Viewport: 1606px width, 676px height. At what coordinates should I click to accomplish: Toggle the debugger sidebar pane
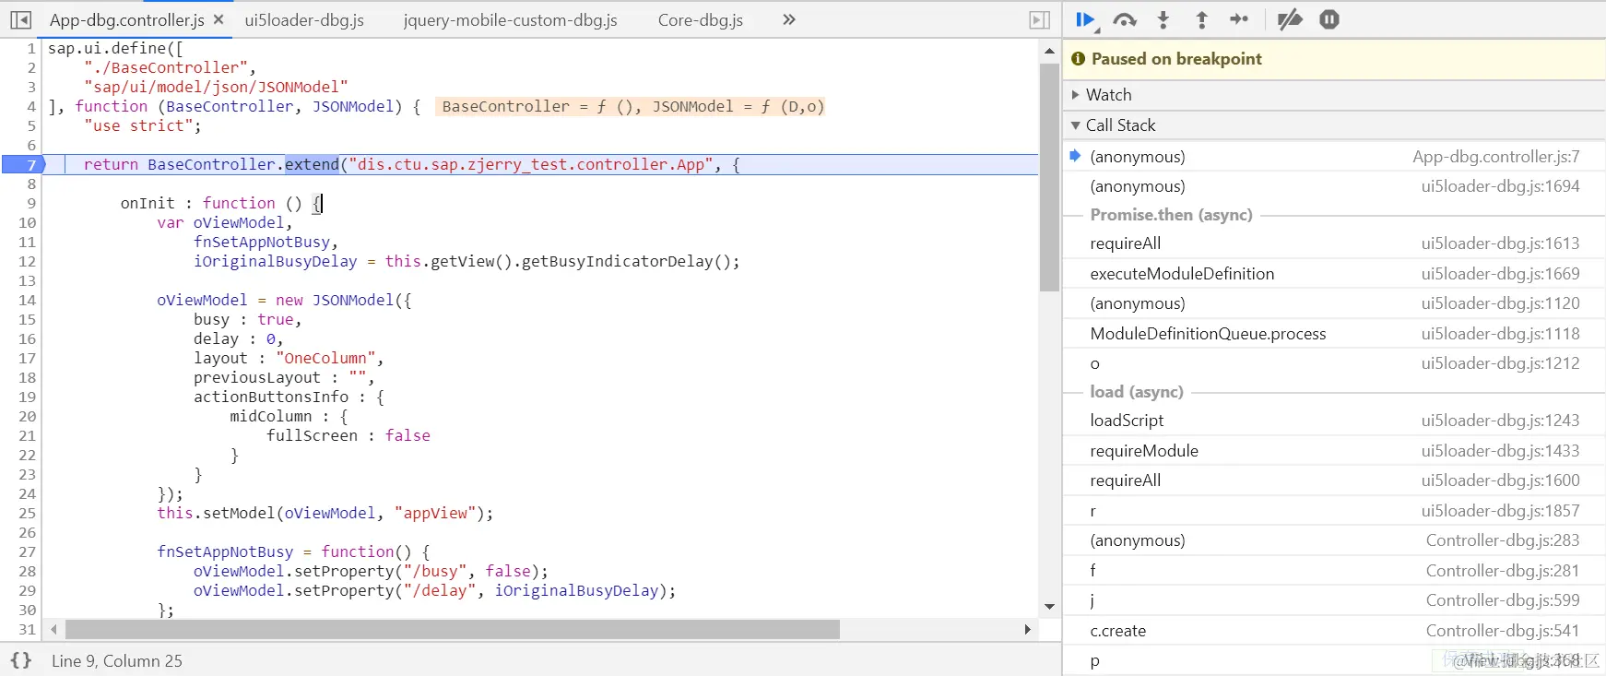click(x=1040, y=19)
